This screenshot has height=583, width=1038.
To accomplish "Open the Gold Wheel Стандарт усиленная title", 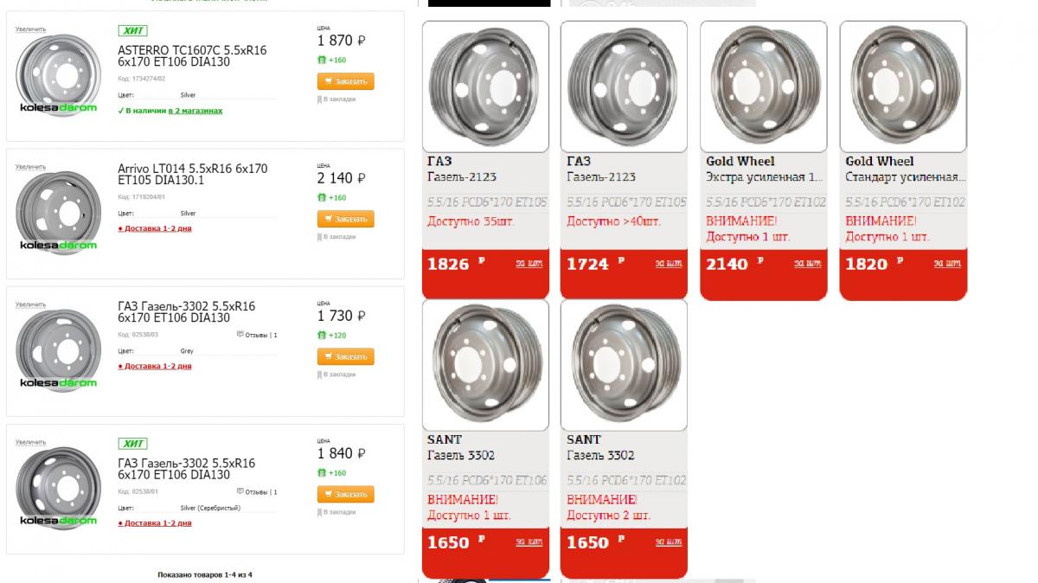I will click(x=903, y=177).
